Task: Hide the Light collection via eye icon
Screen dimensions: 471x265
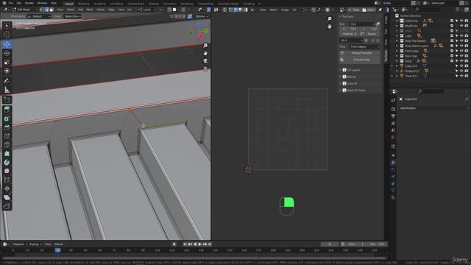Action: pos(461,36)
